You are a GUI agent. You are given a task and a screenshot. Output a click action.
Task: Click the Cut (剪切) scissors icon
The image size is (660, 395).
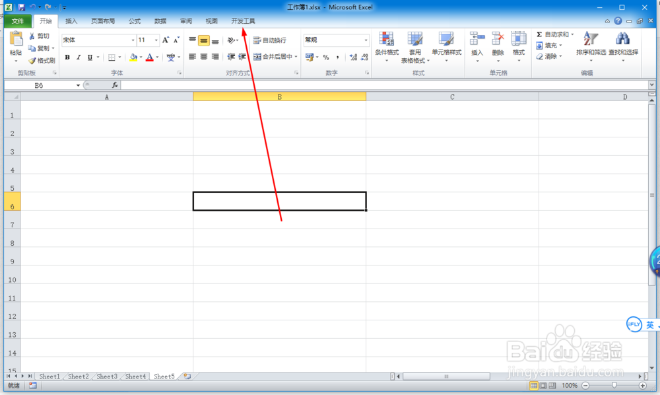pos(32,36)
